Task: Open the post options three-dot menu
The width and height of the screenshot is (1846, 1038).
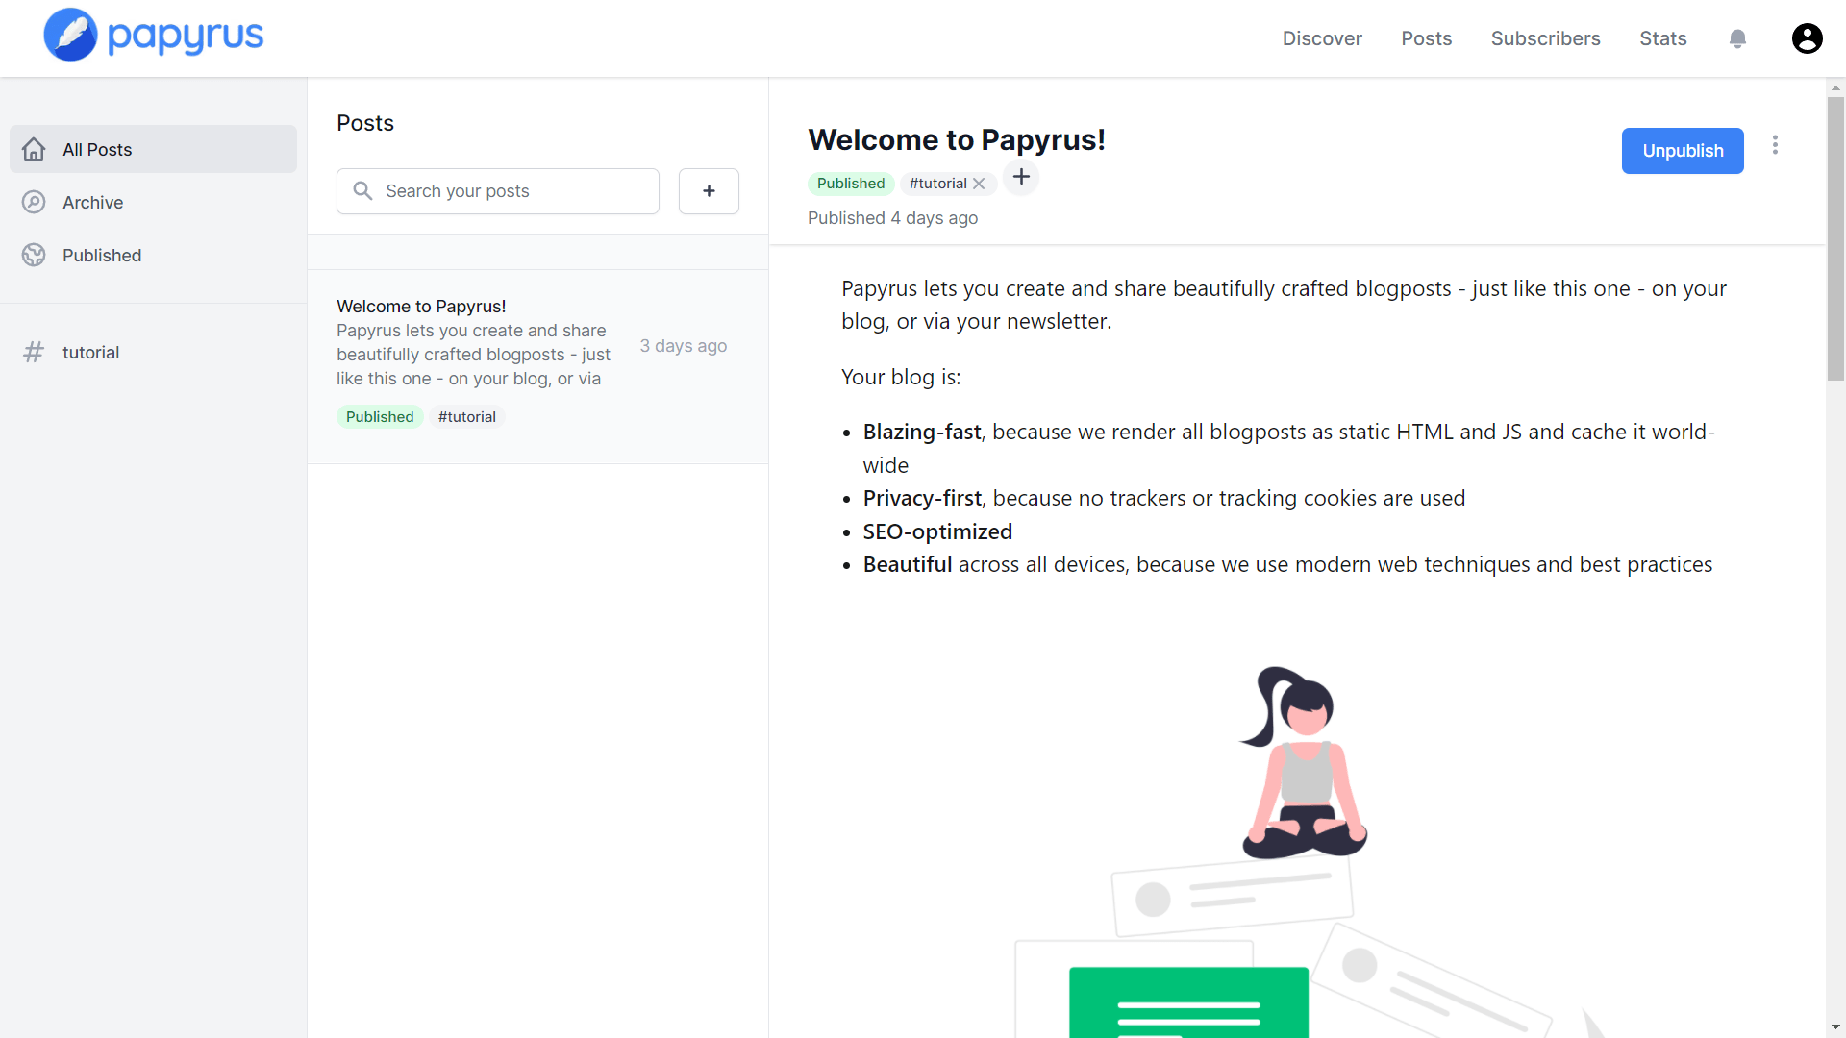Action: (x=1775, y=145)
